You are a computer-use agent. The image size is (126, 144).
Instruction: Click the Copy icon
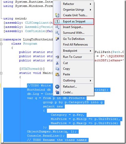click(x=57, y=69)
